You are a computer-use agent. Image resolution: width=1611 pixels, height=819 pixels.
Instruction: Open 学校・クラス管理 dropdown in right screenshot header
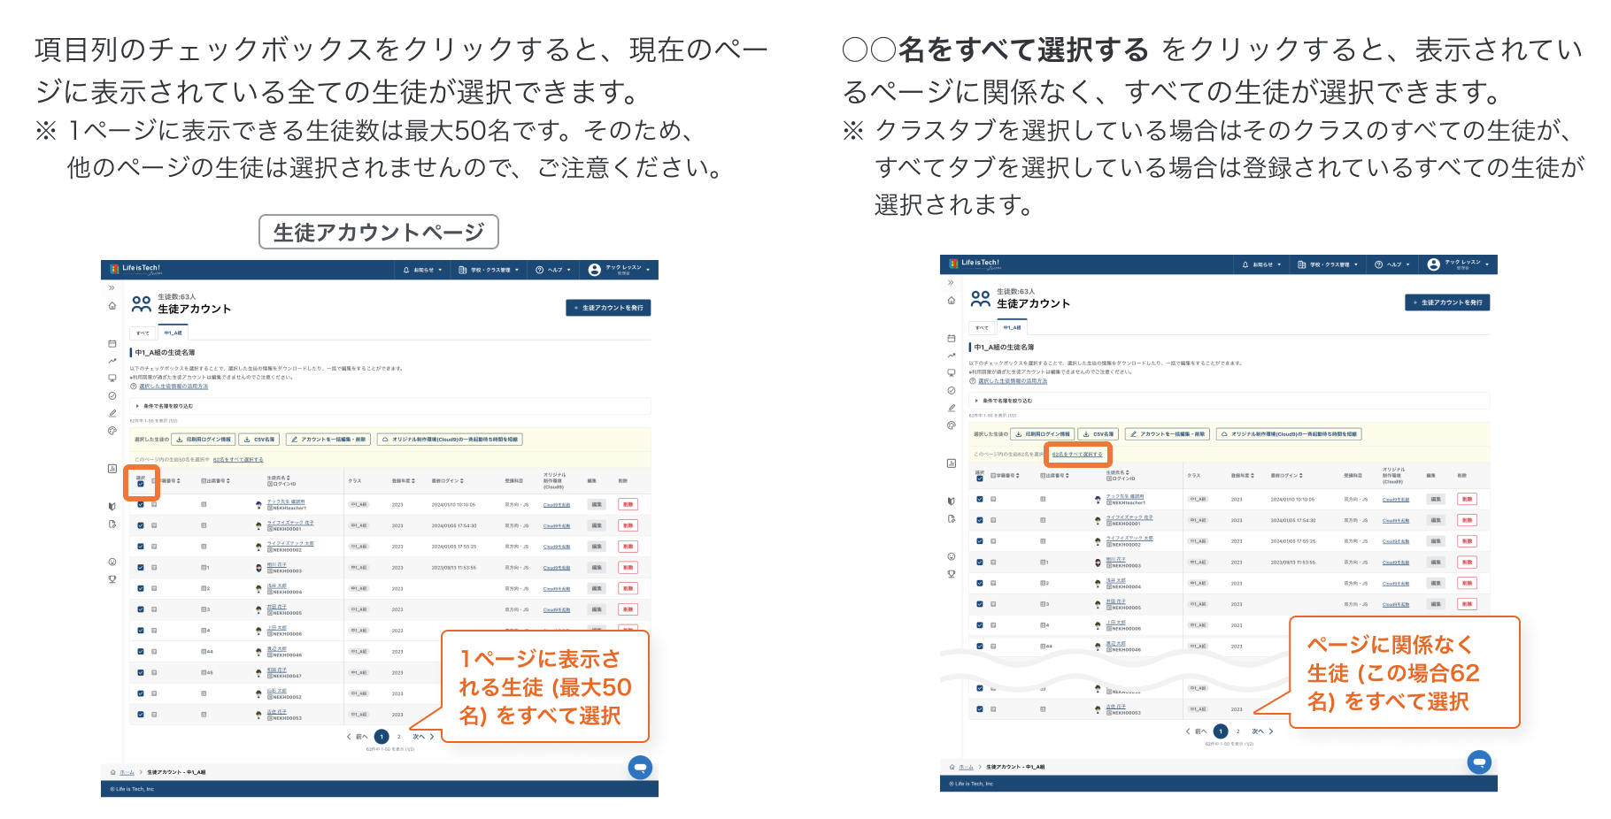(1329, 264)
